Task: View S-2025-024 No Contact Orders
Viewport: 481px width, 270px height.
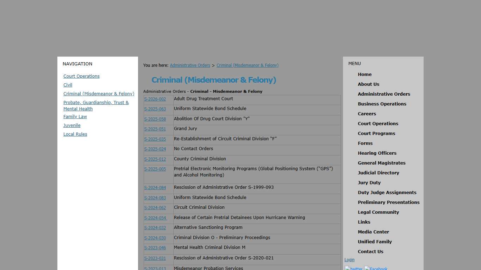Action: click(x=155, y=149)
